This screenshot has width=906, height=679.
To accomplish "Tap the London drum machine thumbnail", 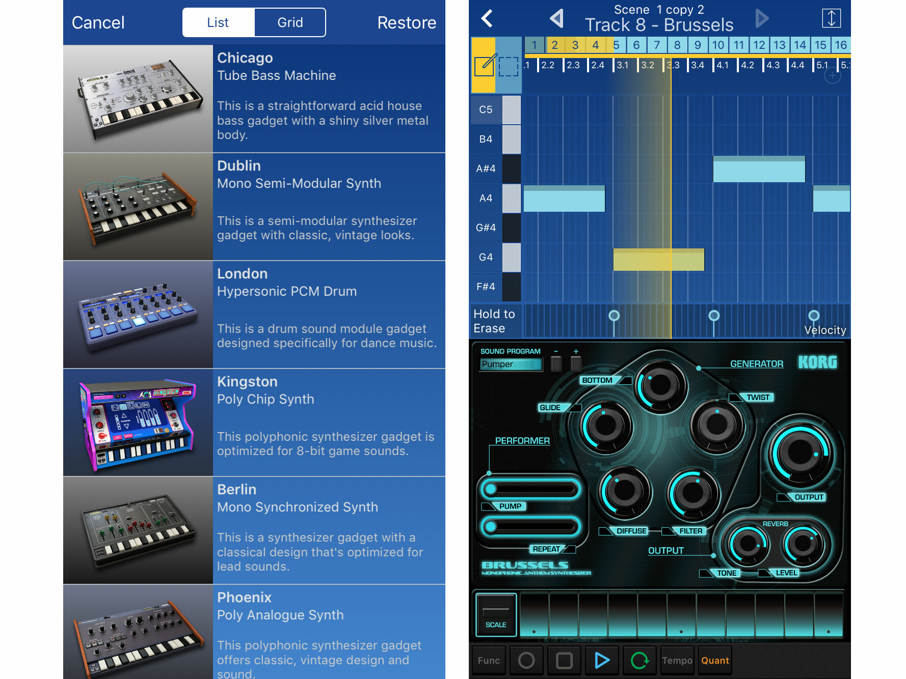I will pyautogui.click(x=138, y=315).
